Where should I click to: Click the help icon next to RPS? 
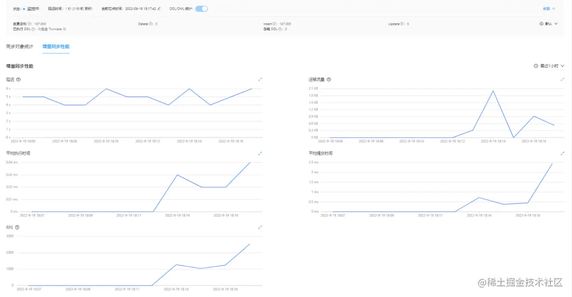coord(17,227)
